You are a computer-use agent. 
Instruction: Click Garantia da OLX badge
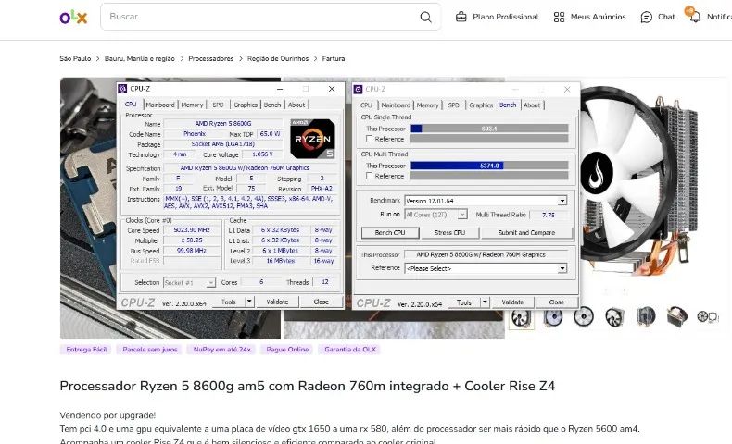350,350
